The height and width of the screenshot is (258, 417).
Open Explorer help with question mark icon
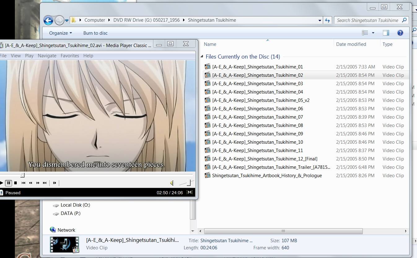tap(400, 33)
